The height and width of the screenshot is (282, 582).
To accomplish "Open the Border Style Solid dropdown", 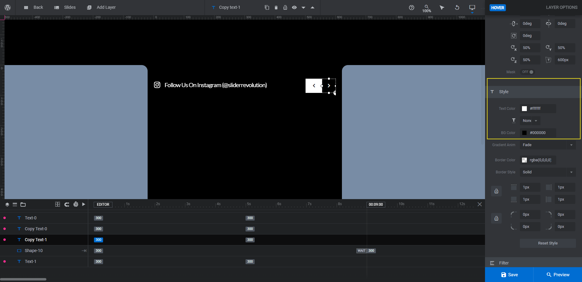I will click(548, 172).
